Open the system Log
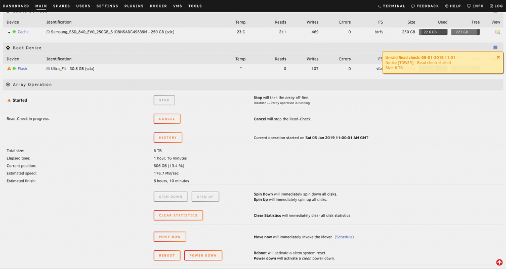The height and width of the screenshot is (269, 506). 496,6
